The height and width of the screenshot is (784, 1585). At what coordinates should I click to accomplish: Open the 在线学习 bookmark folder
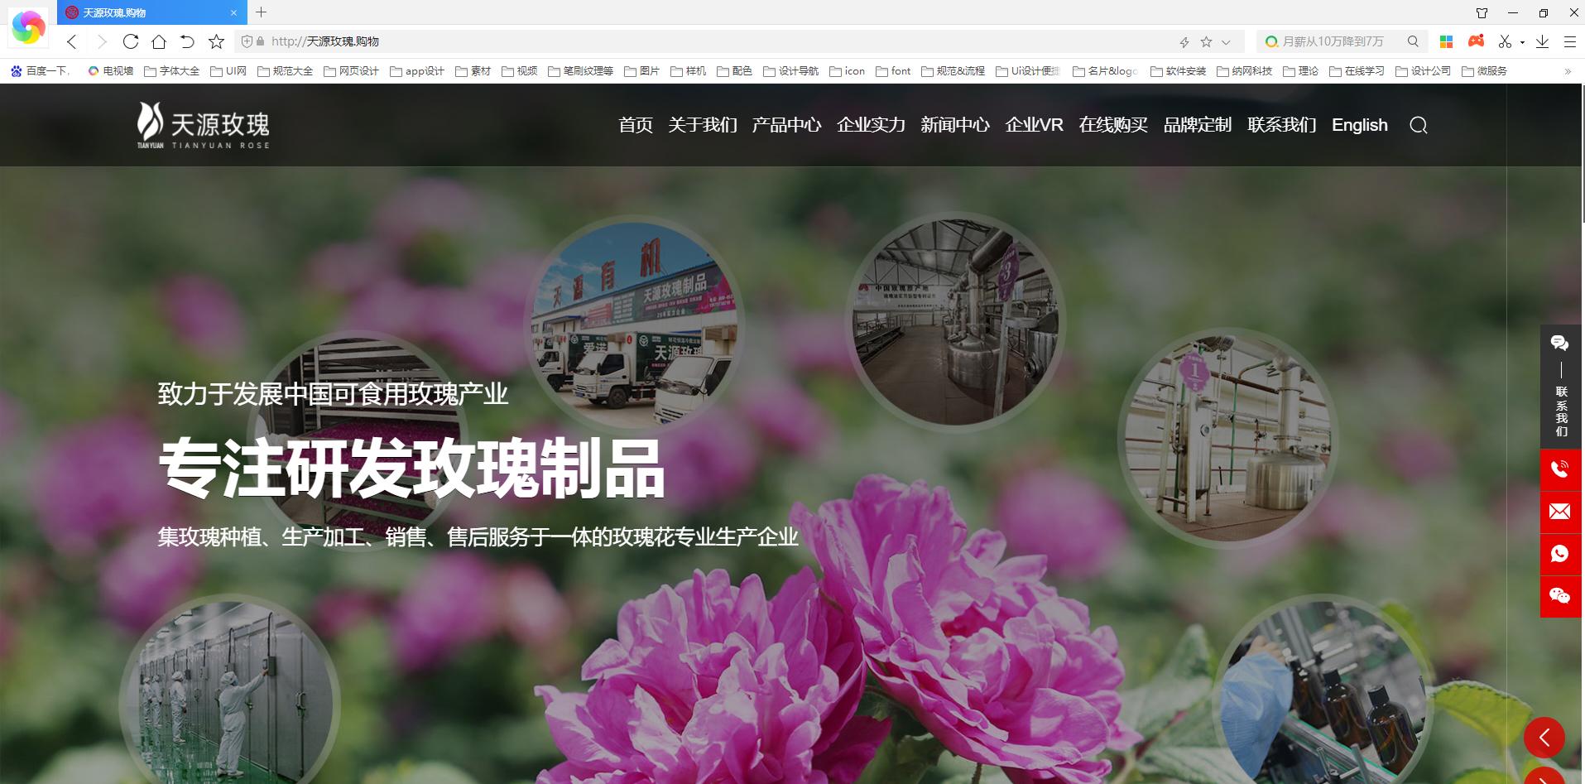(x=1357, y=71)
